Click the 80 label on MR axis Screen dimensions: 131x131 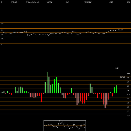click(128, 78)
